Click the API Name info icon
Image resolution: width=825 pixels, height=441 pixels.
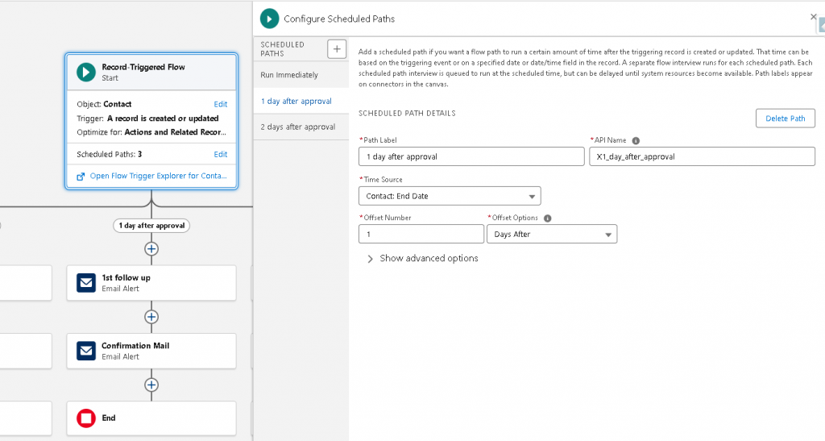636,140
